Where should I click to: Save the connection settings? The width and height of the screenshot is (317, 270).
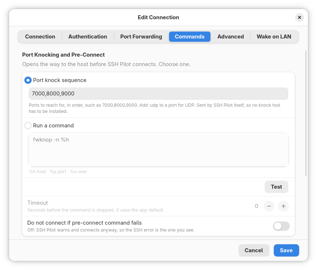(286, 250)
